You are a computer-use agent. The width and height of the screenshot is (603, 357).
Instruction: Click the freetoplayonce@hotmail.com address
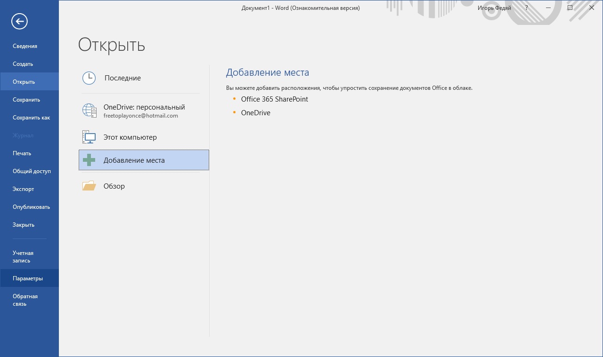[x=141, y=116]
